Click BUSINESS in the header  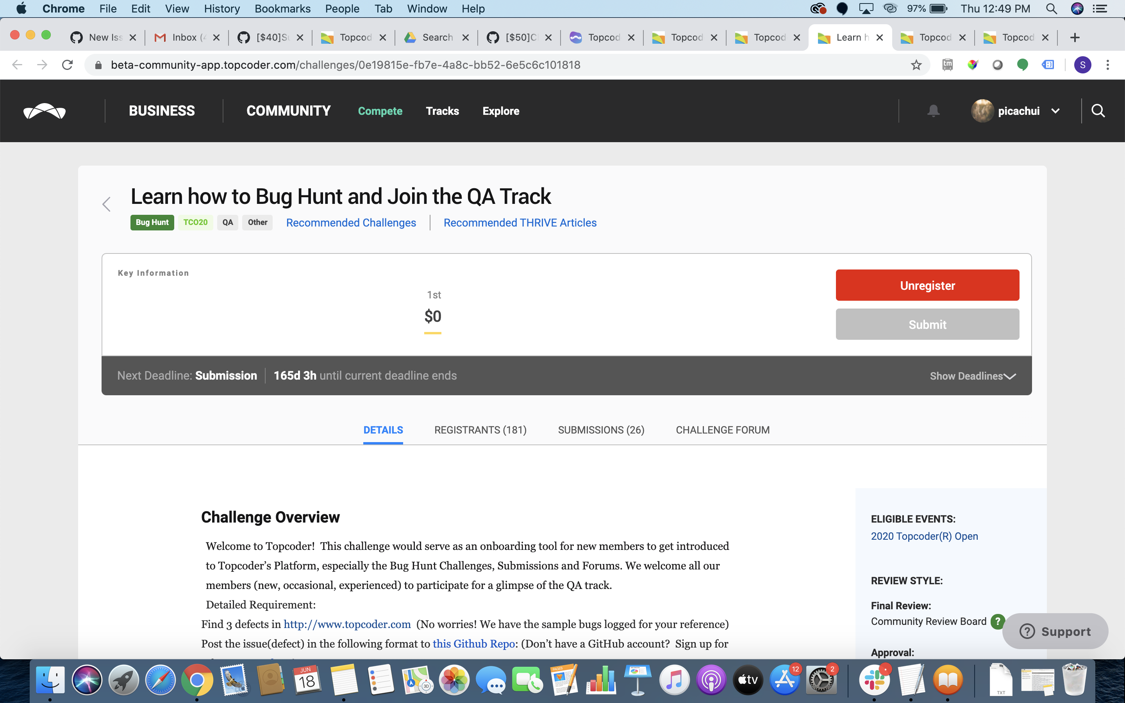point(162,111)
